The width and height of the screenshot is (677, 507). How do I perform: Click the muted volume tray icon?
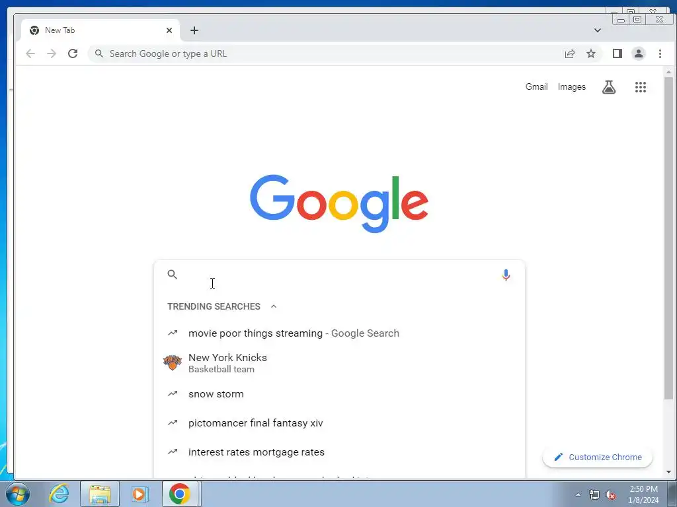point(610,494)
